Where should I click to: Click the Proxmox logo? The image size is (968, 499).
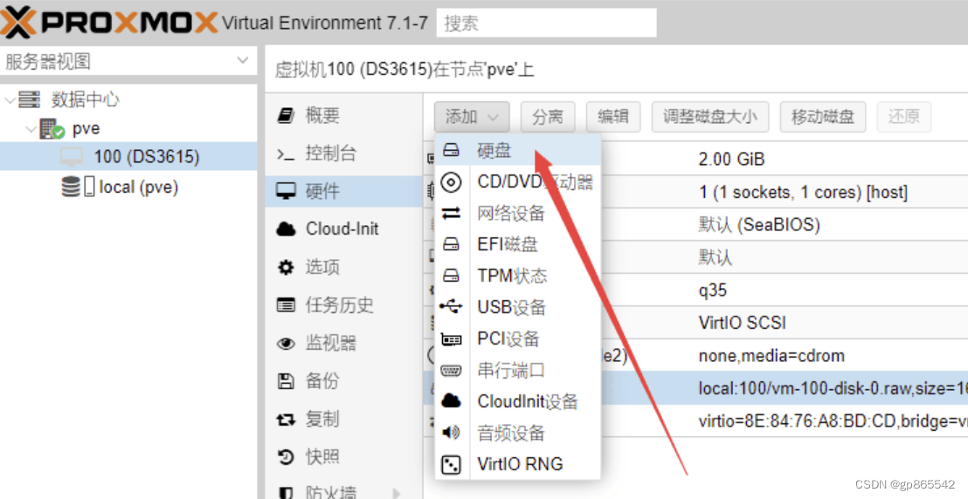pyautogui.click(x=108, y=22)
